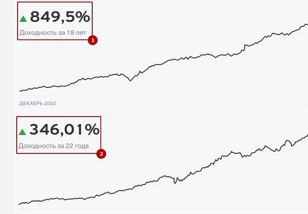The width and height of the screenshot is (308, 214).
Task: Click the 849,5% return value
Action: tap(60, 17)
